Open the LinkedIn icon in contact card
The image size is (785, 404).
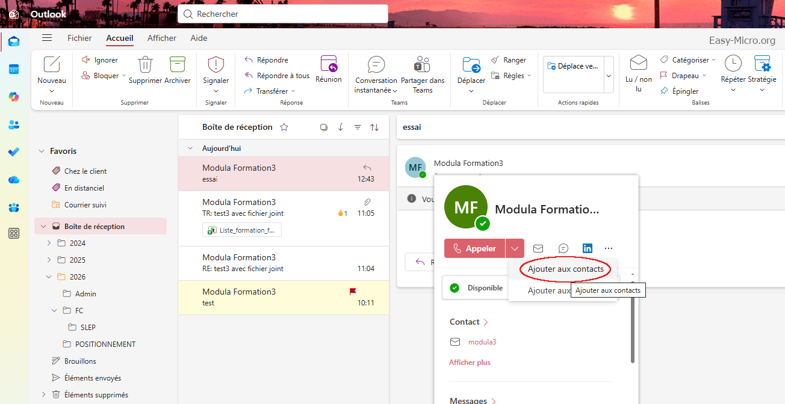click(x=587, y=248)
